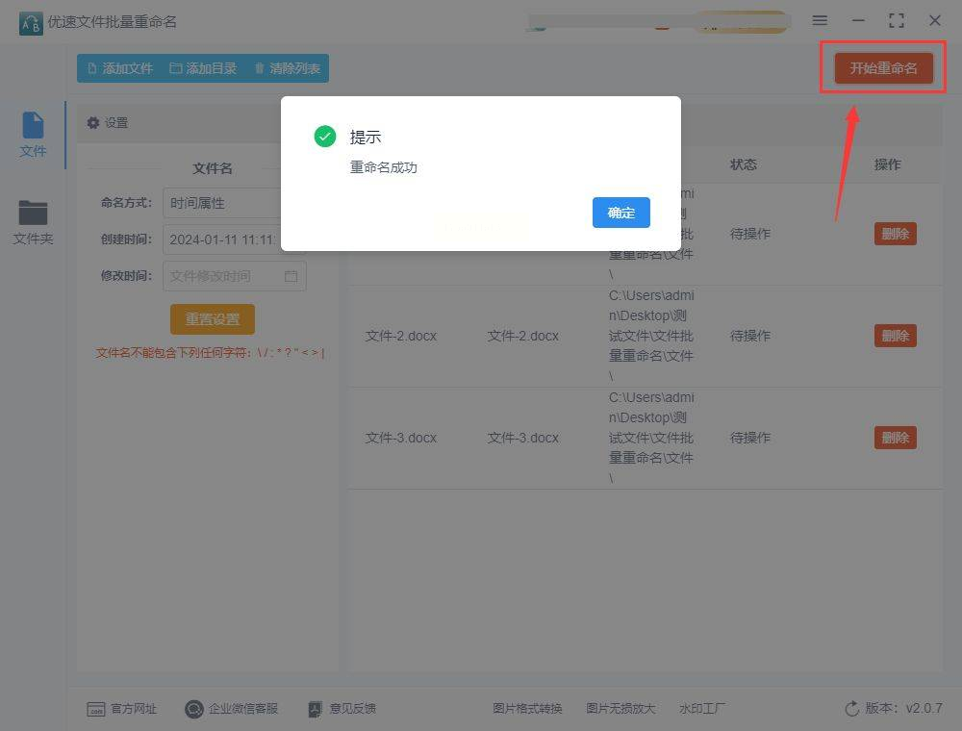This screenshot has width=962, height=731.
Task: Switch to the 文件夹 sidebar tab
Action: [x=33, y=222]
